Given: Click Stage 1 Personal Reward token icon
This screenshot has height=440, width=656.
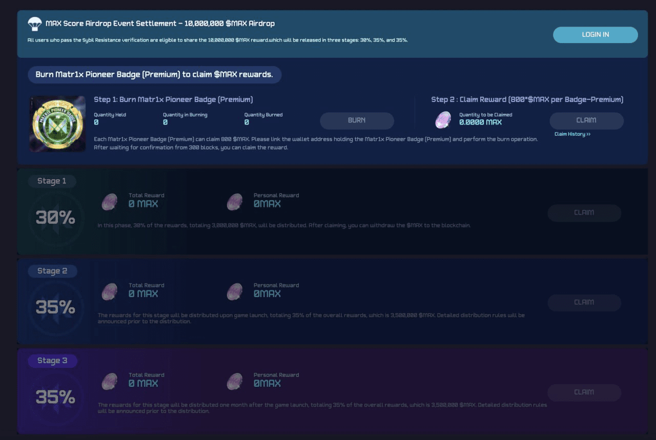Looking at the screenshot, I should [x=235, y=202].
